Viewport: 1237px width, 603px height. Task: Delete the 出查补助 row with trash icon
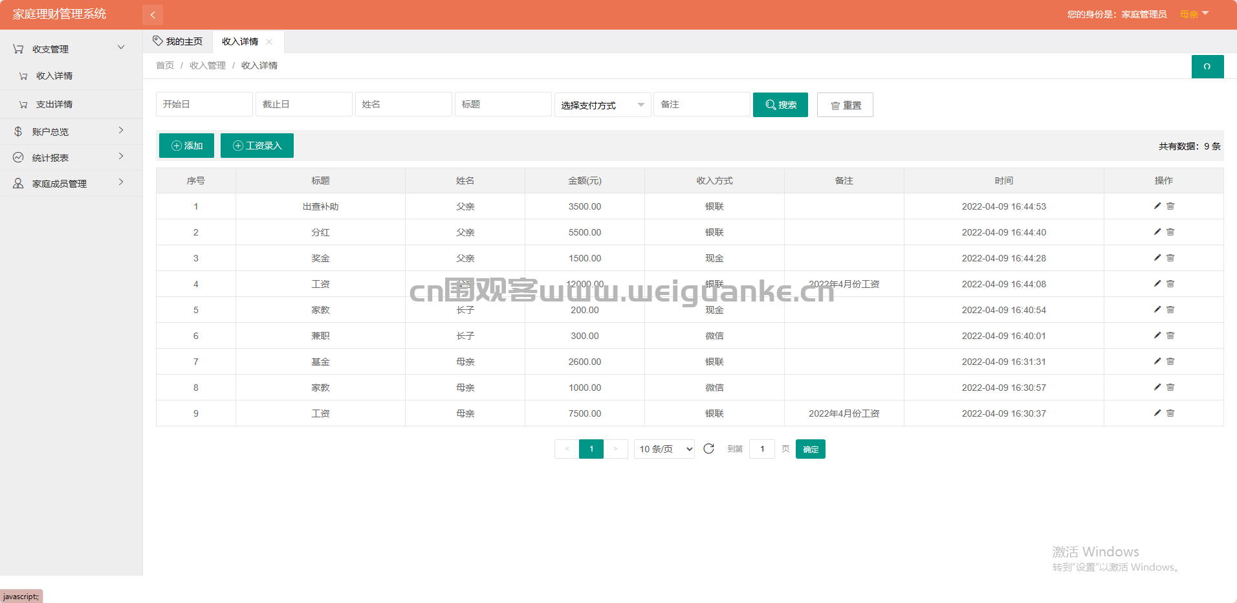click(x=1170, y=206)
